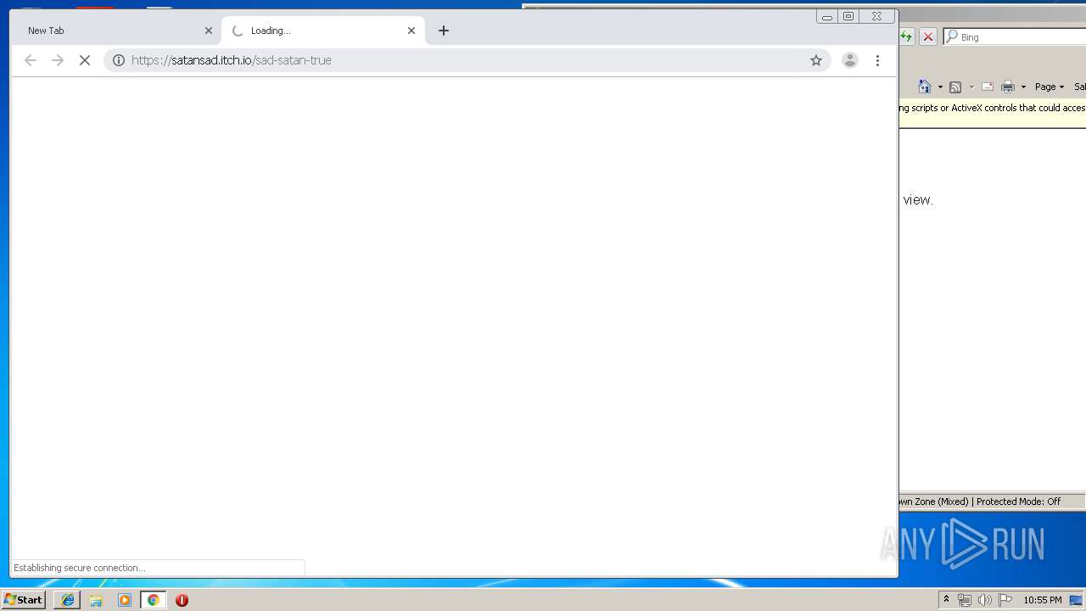Click the Read Mail envelope icon in IE

(x=988, y=87)
